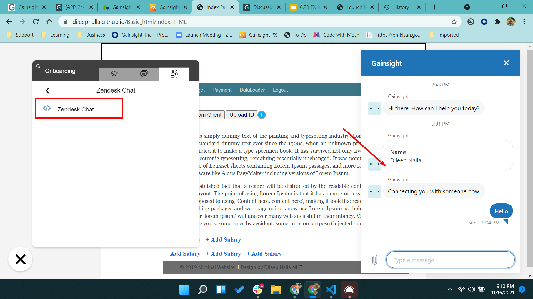Open the Code with Mosh bookmark
Image resolution: width=533 pixels, height=299 pixels.
tap(336, 35)
